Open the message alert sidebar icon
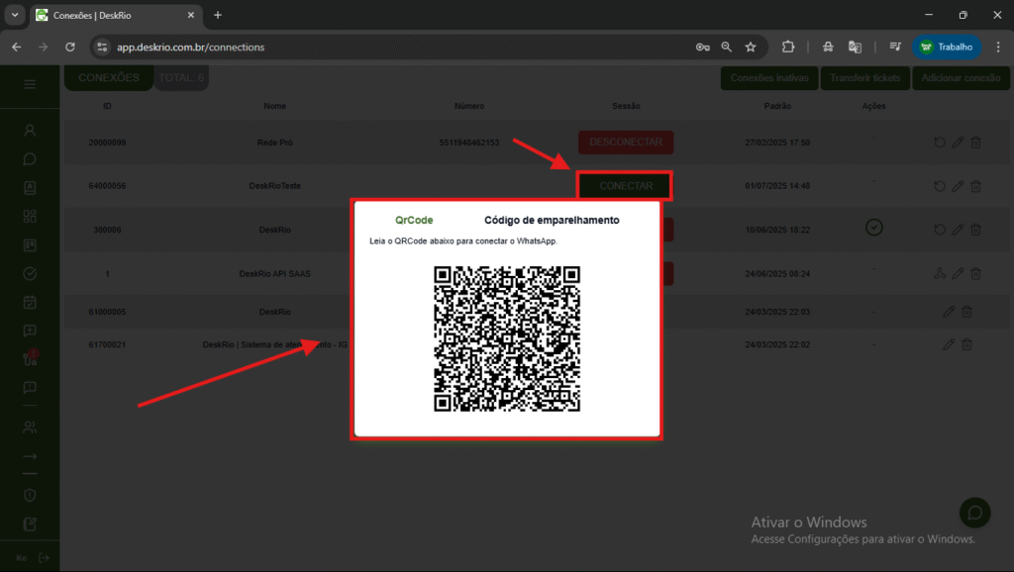The width and height of the screenshot is (1014, 572). [30, 388]
